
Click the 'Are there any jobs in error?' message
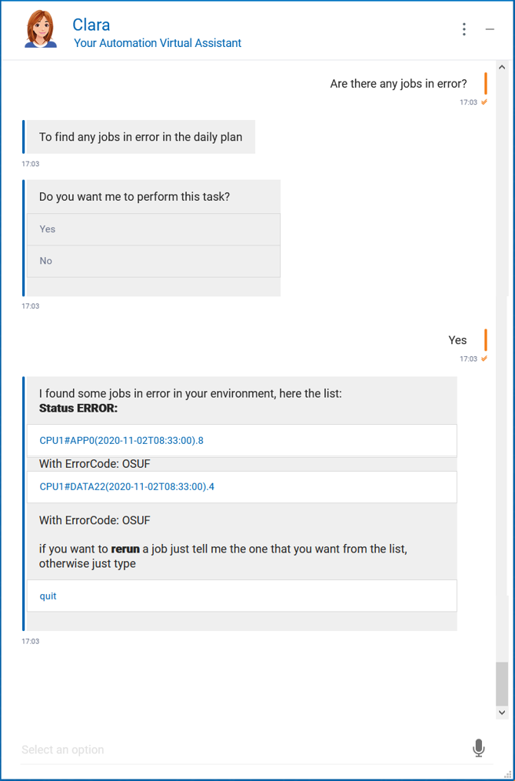398,84
